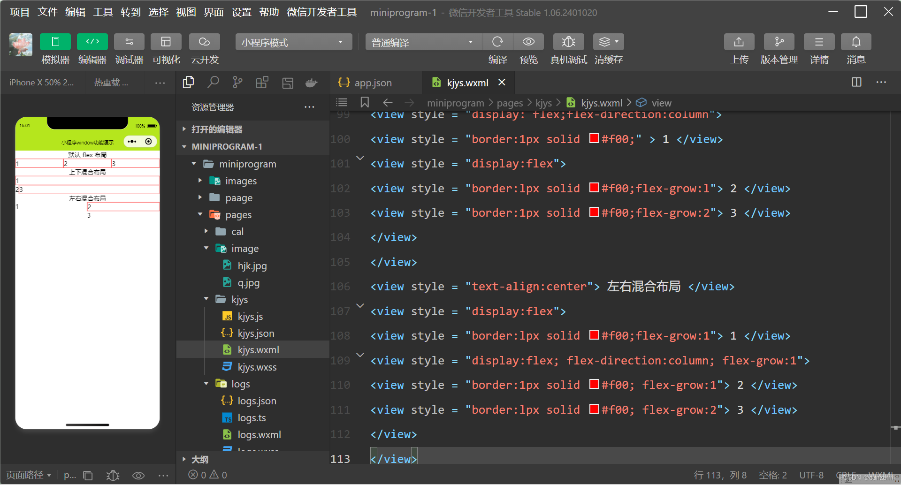
Task: Copy page path icon in status bar
Action: click(88, 475)
